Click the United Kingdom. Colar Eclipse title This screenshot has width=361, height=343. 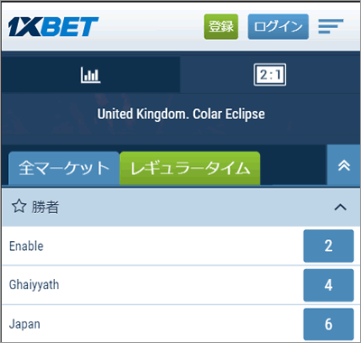click(181, 115)
